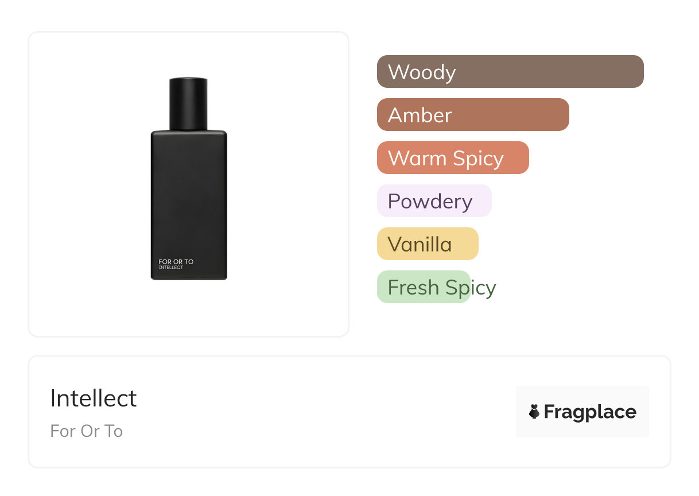Click the 'Vanilla' label text
The height and width of the screenshot is (496, 699).
[420, 245]
